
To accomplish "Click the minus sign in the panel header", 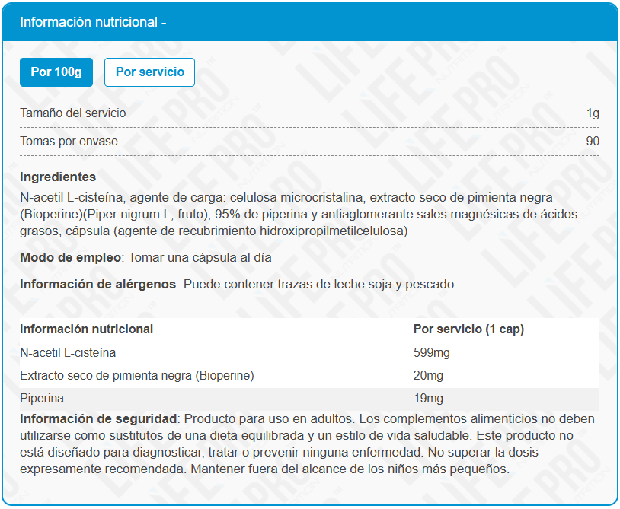I will (164, 22).
